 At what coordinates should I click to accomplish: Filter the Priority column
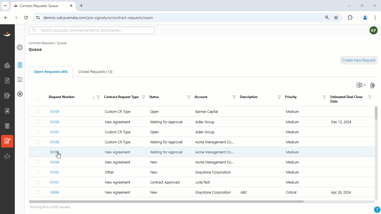click(325, 97)
